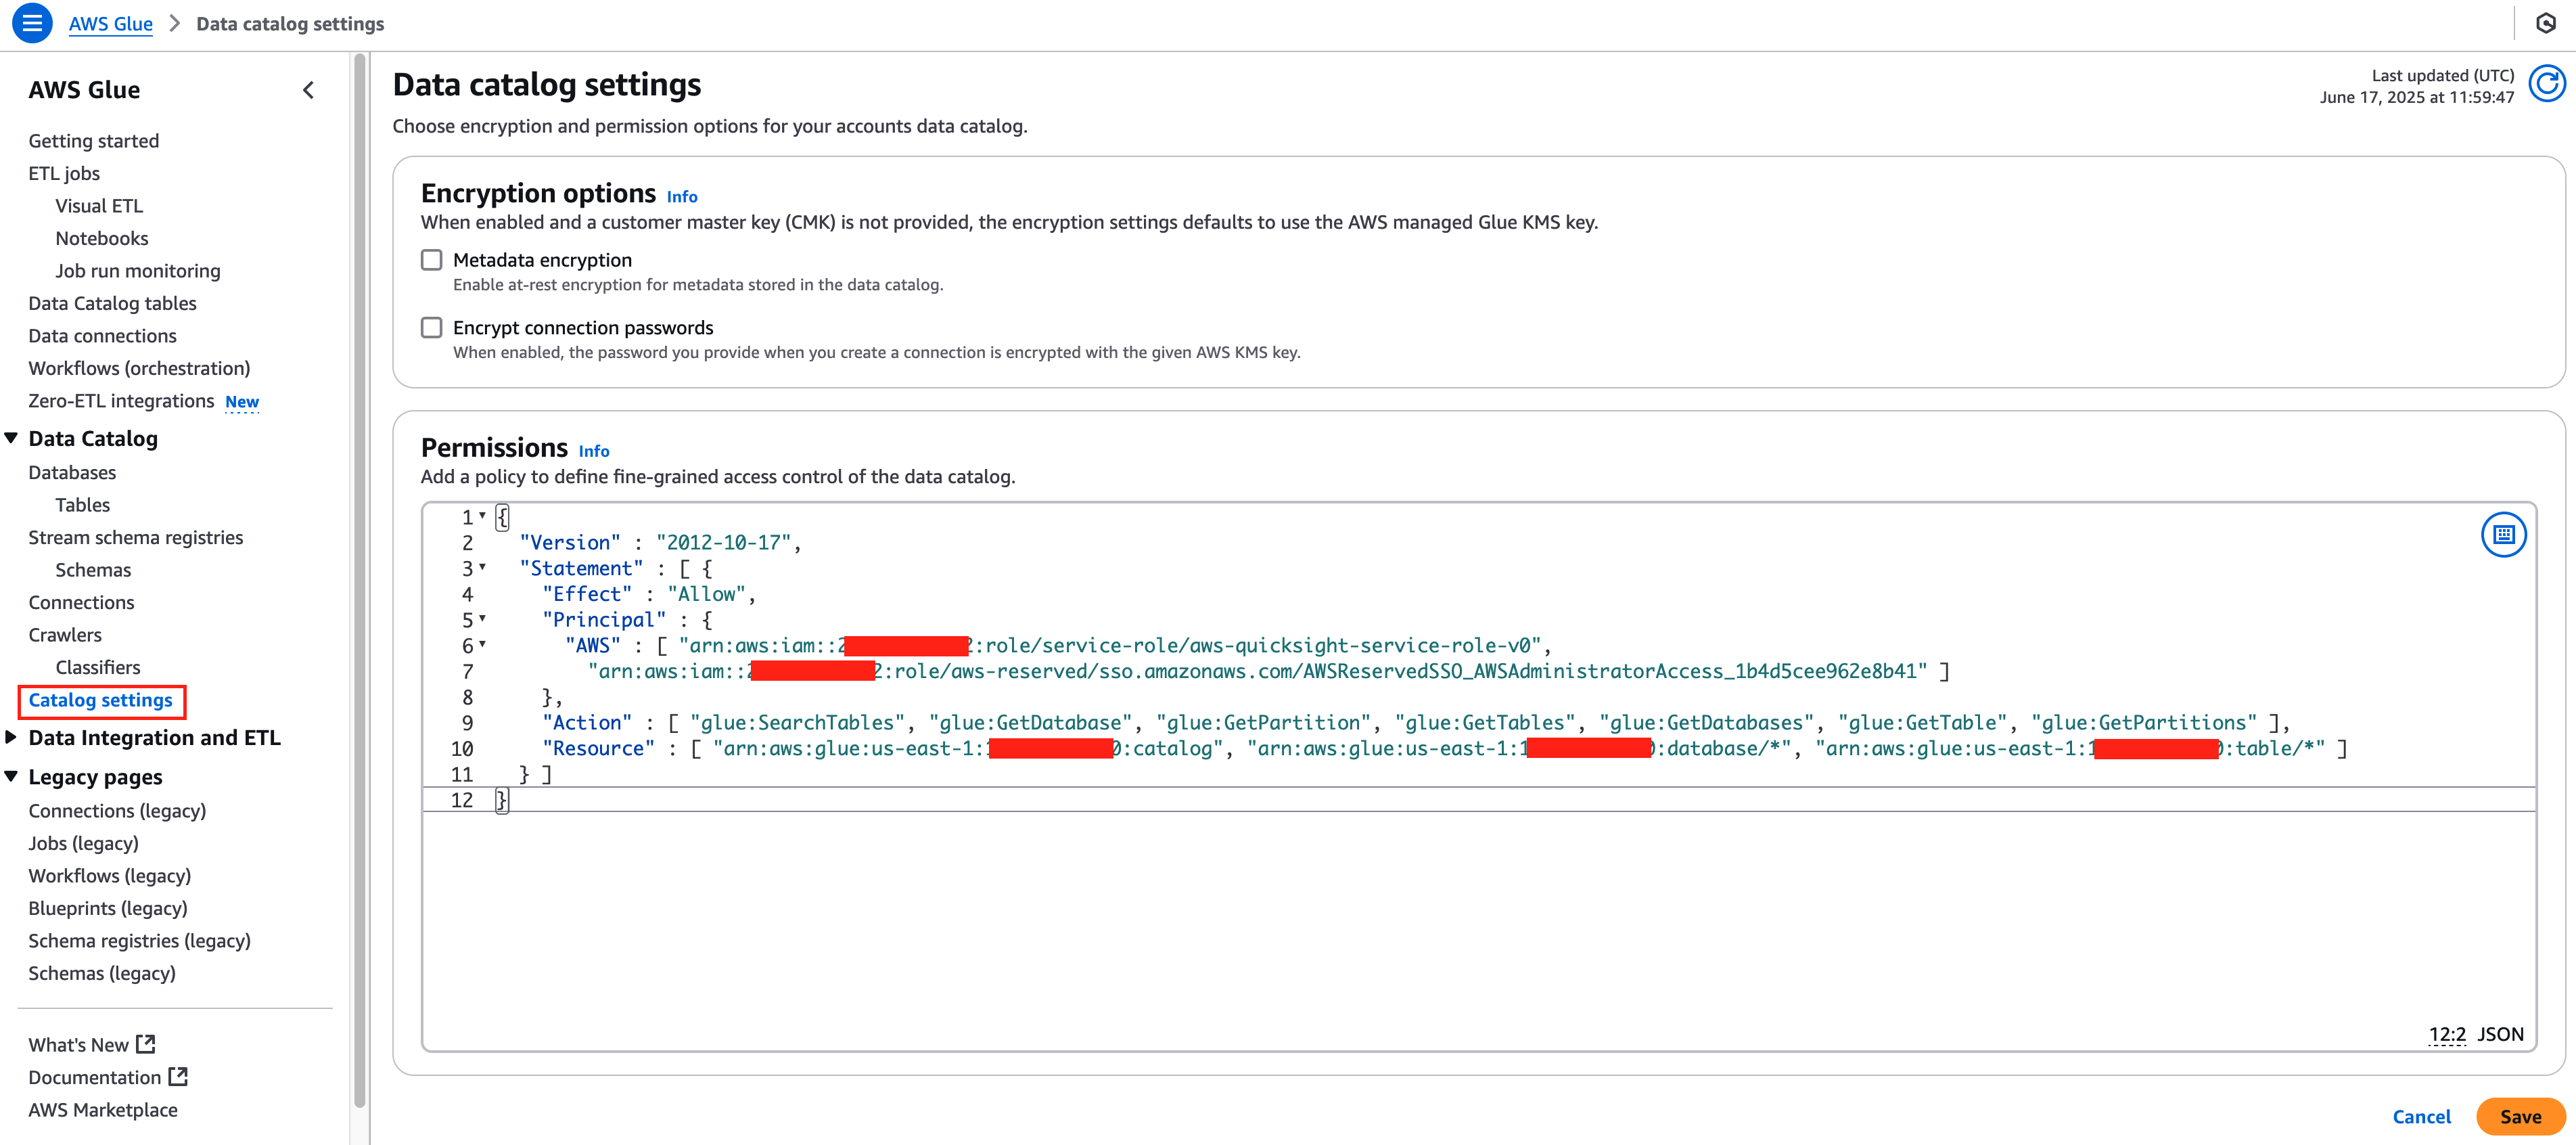Fold JSON code at line 1 arrow
The width and height of the screenshot is (2576, 1145).
[483, 516]
